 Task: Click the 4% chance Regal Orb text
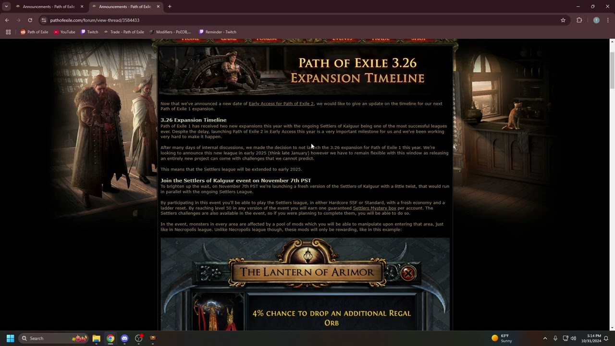(x=332, y=318)
